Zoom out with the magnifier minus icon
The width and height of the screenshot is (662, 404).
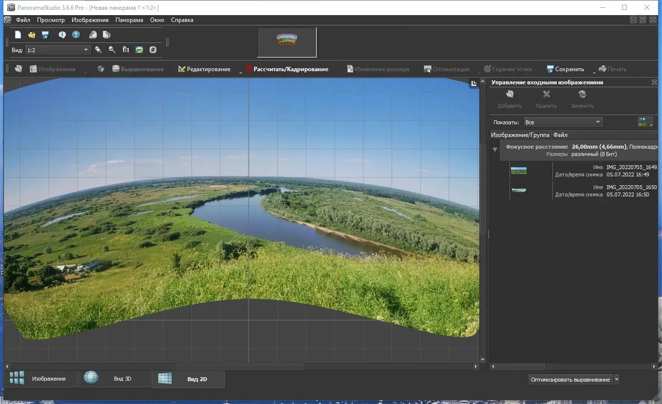pos(112,50)
